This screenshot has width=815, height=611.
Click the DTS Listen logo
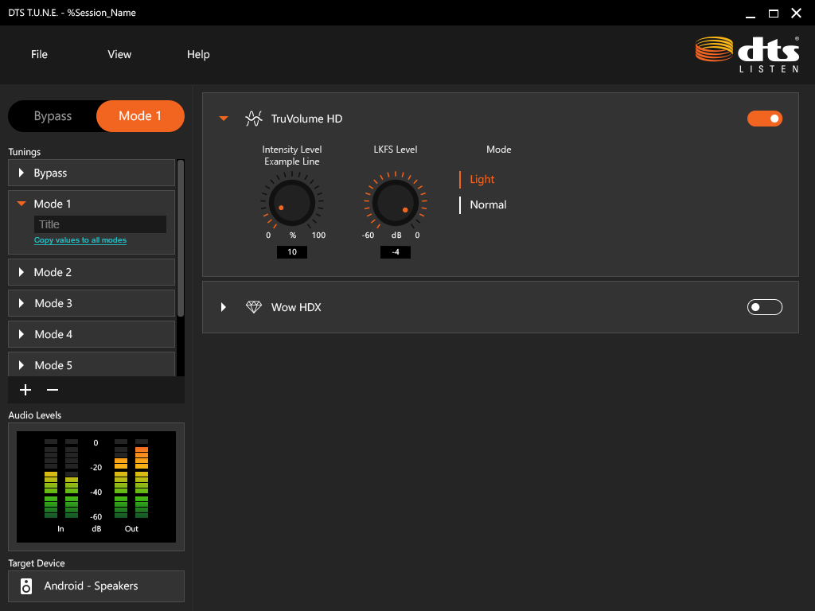coord(747,55)
